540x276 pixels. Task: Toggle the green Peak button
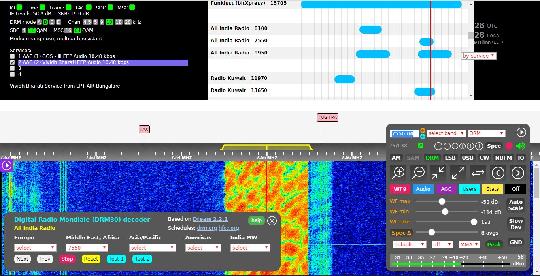pyautogui.click(x=494, y=244)
